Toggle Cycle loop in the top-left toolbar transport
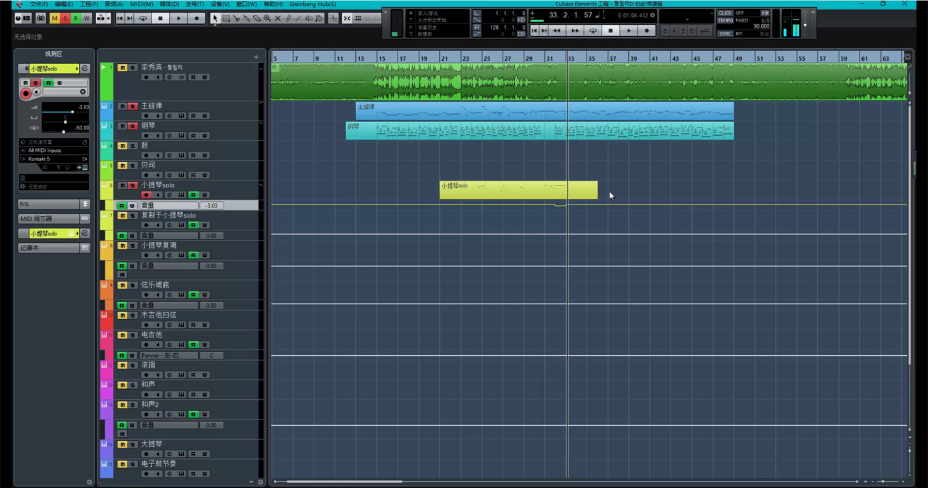This screenshot has width=928, height=488. [143, 18]
